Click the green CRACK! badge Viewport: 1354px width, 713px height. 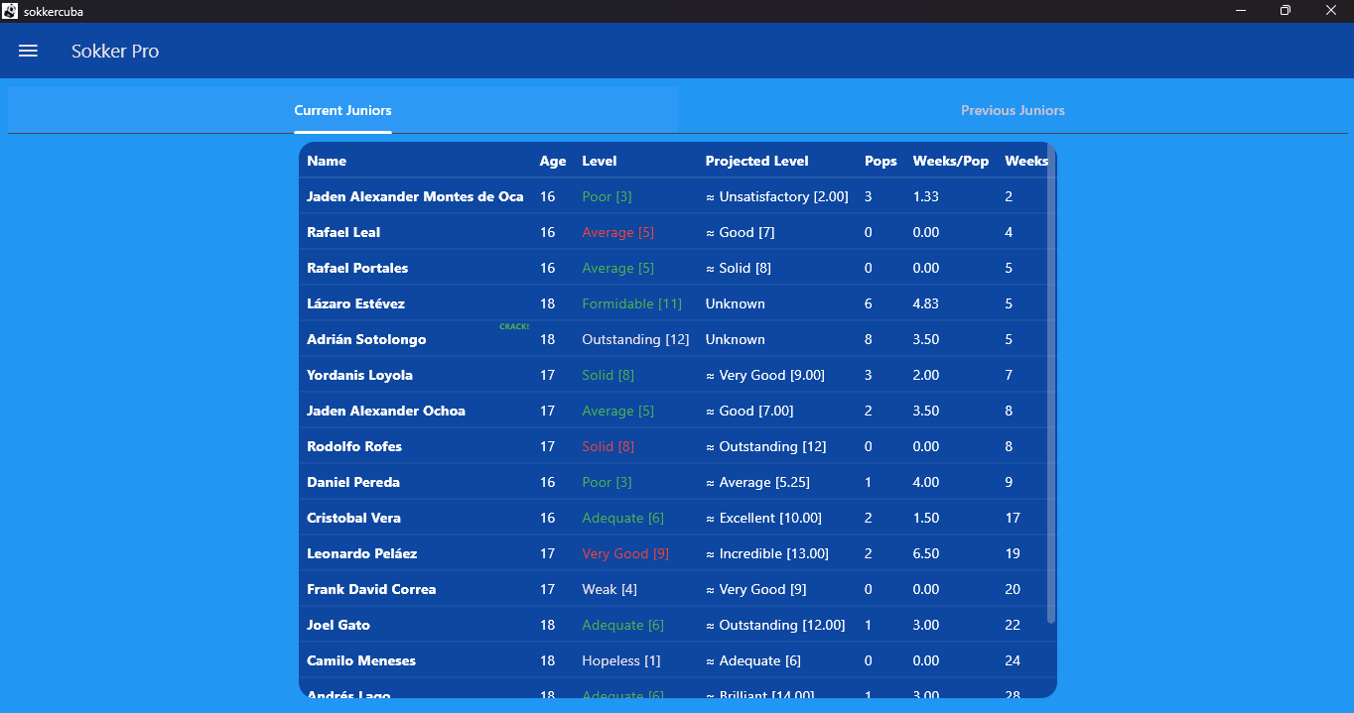[514, 326]
